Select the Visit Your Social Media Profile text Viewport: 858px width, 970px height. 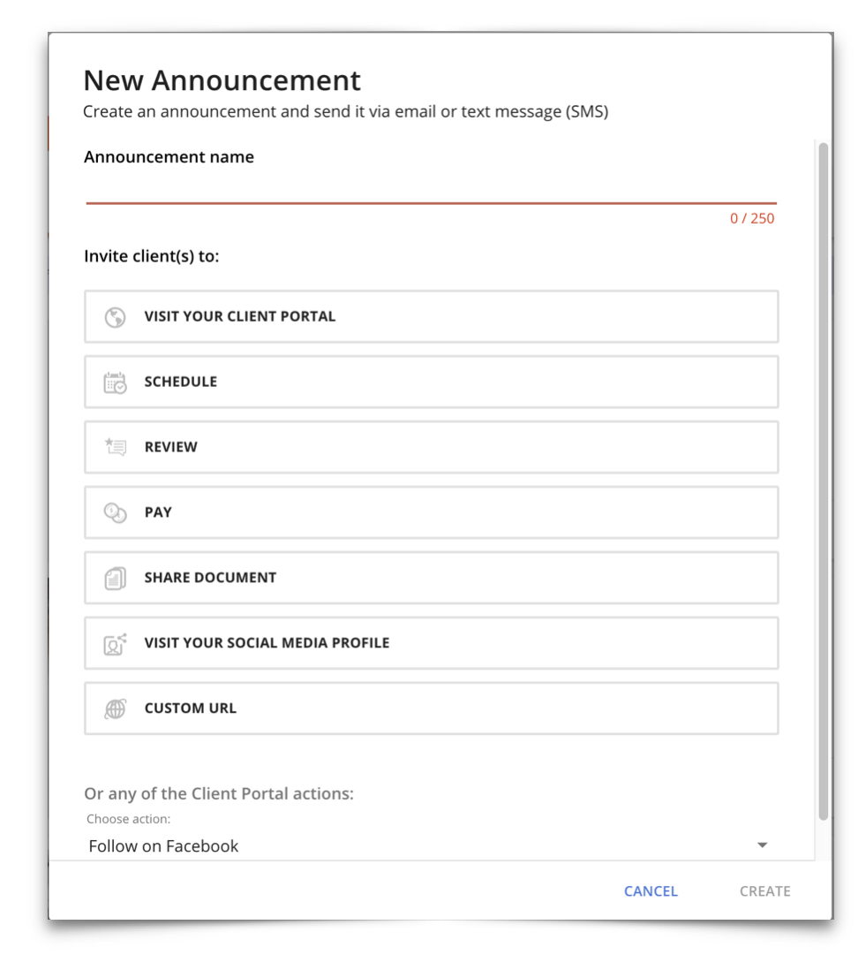pos(267,643)
